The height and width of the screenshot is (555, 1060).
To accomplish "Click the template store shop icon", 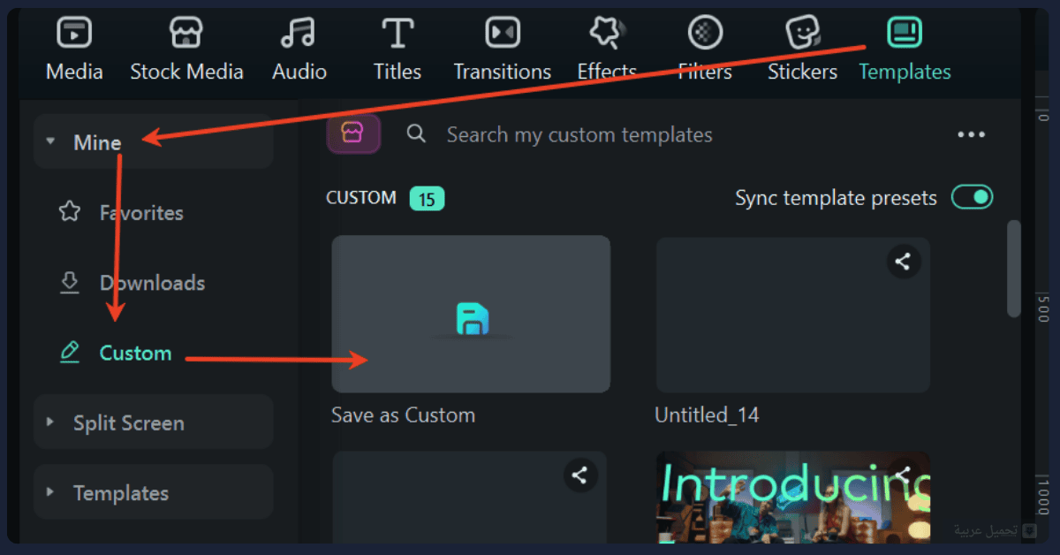I will pyautogui.click(x=353, y=134).
